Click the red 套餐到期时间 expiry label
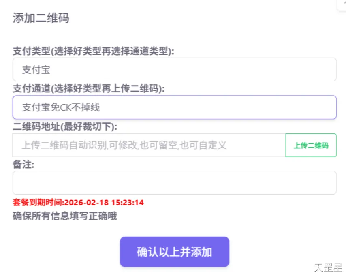This screenshot has width=346, height=276. pos(38,202)
